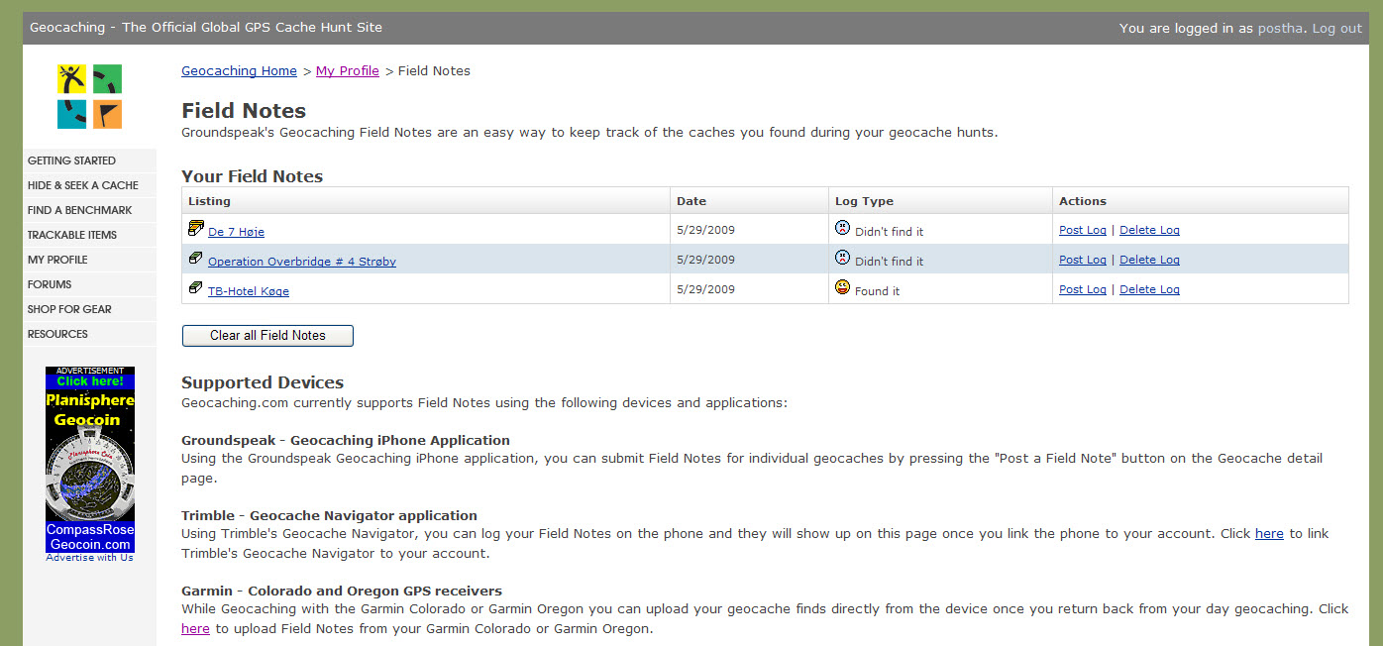Click cache icon beside Operation Overbridge # 4 Strøby
The image size is (1383, 646).
(x=195, y=258)
